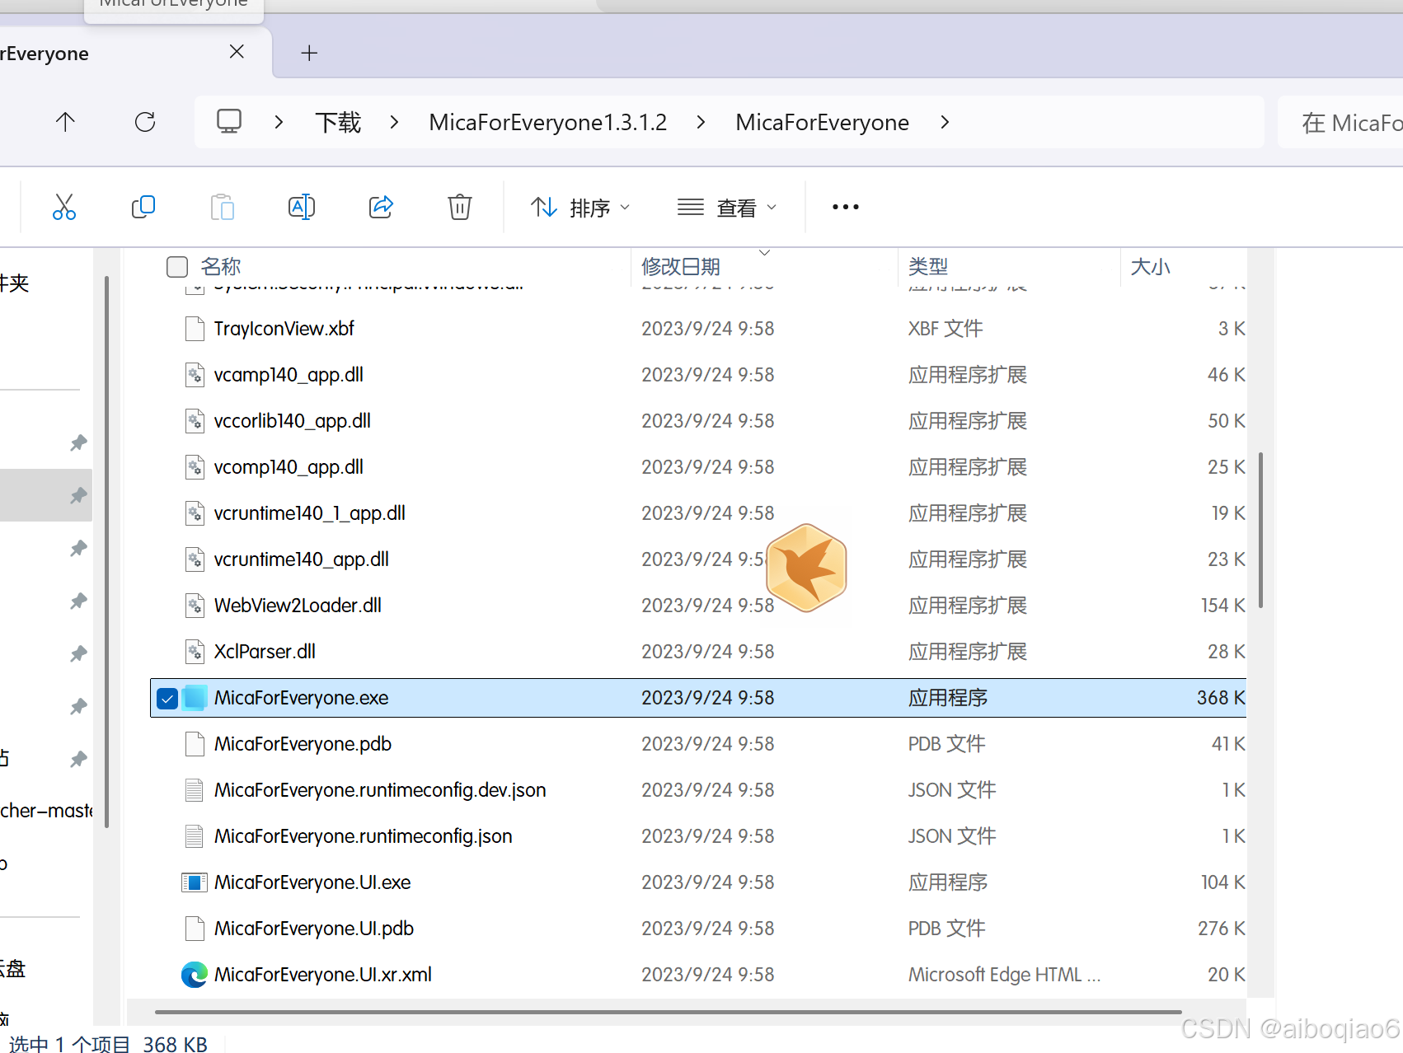This screenshot has width=1403, height=1053.
Task: Expand chevron after 下载 in address bar
Action: (394, 122)
